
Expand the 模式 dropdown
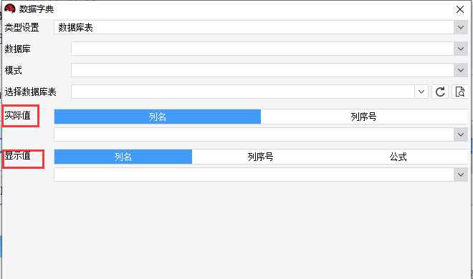[461, 70]
